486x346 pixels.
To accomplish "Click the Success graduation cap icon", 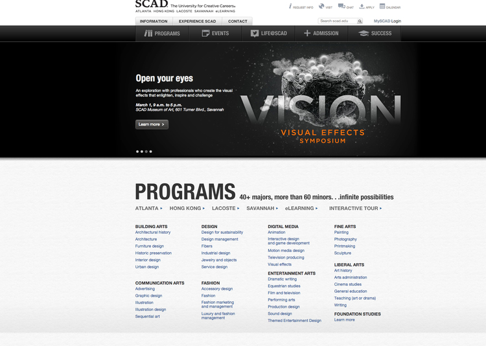I will pos(364,33).
